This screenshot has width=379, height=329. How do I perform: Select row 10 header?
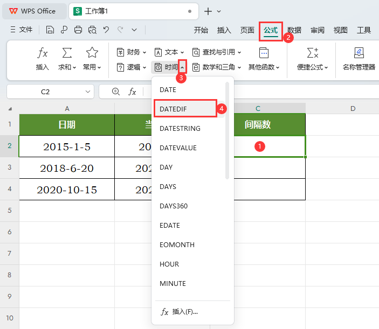[10, 318]
